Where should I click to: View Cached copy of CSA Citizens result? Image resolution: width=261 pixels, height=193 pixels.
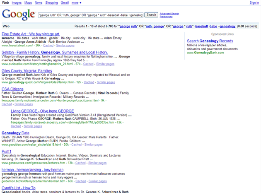(7, 104)
